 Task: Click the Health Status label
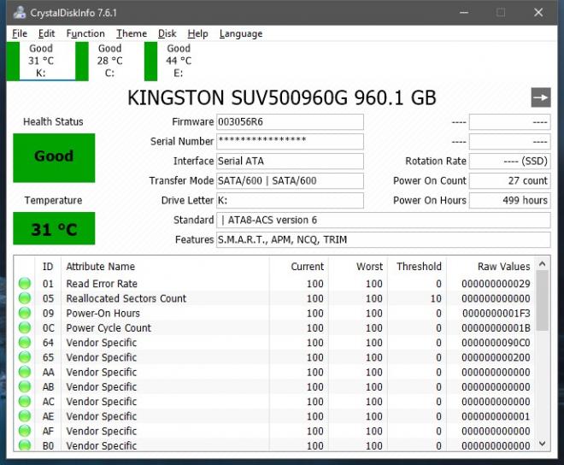53,121
